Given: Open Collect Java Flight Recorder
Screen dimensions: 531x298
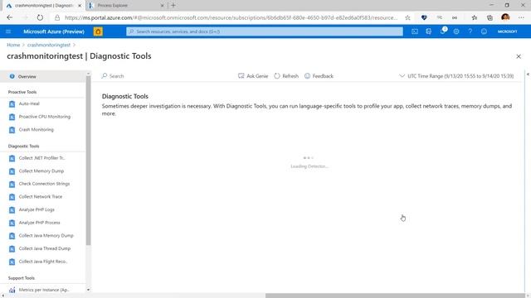Looking at the screenshot, I should (42, 262).
